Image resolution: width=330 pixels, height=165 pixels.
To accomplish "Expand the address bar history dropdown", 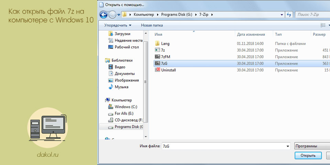I will coord(282,15).
